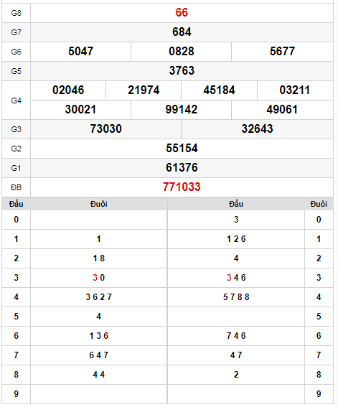Click G4 number 49061

point(282,109)
